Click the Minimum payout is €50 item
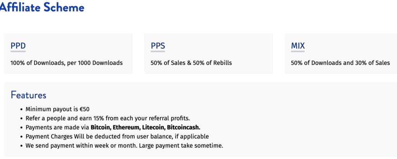Screen dimensions: 397x159 [57, 109]
